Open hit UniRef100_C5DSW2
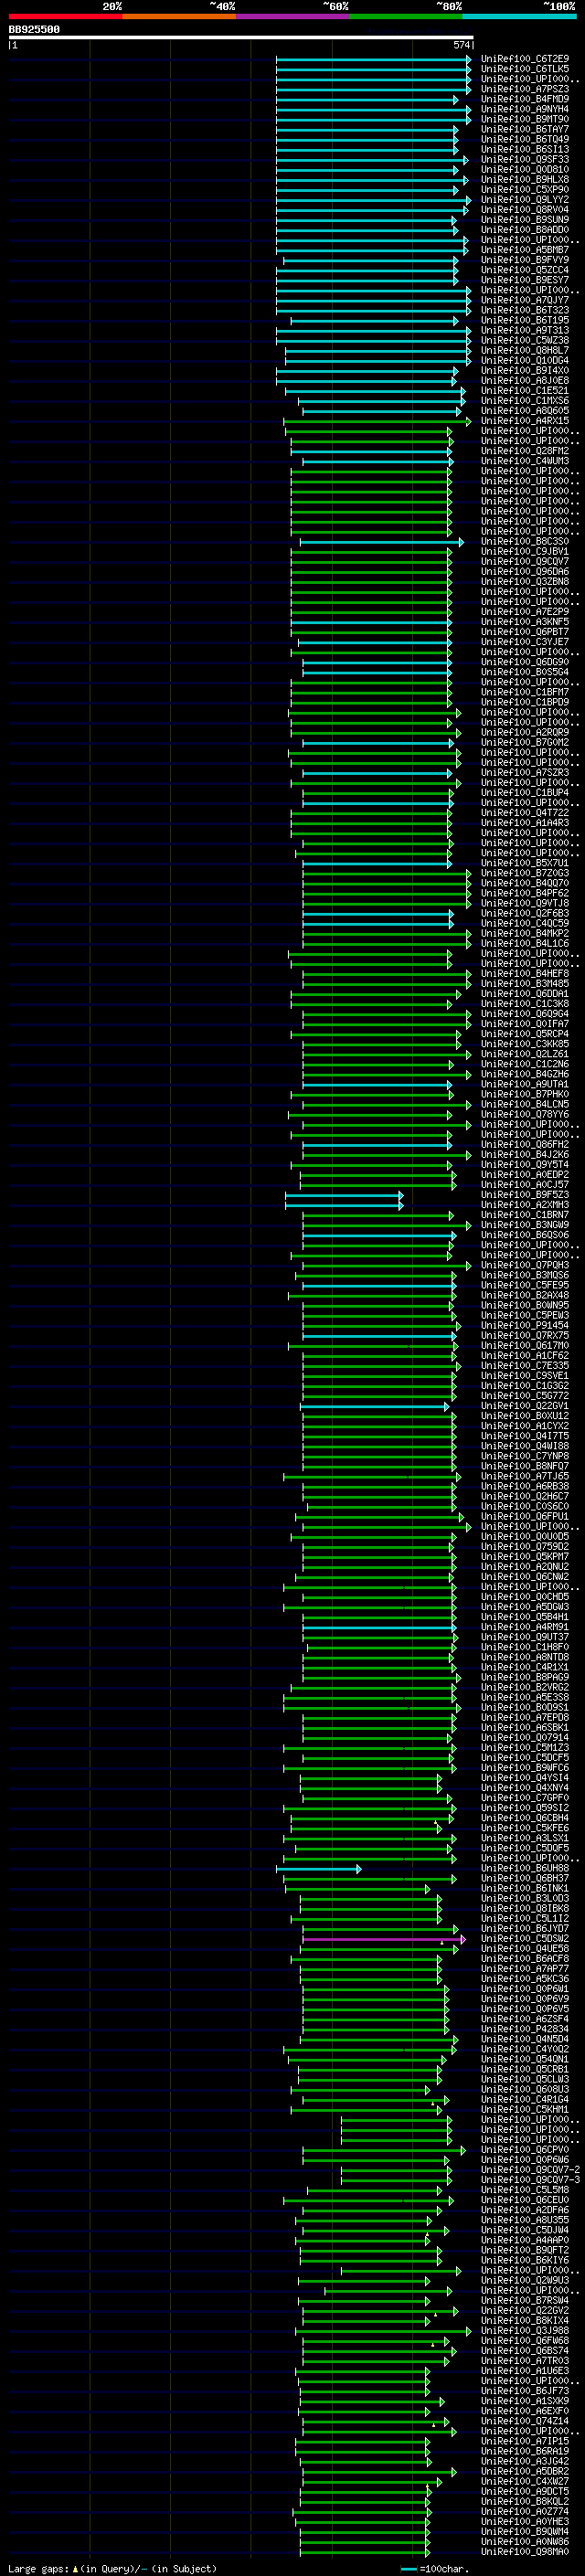 click(x=525, y=1939)
